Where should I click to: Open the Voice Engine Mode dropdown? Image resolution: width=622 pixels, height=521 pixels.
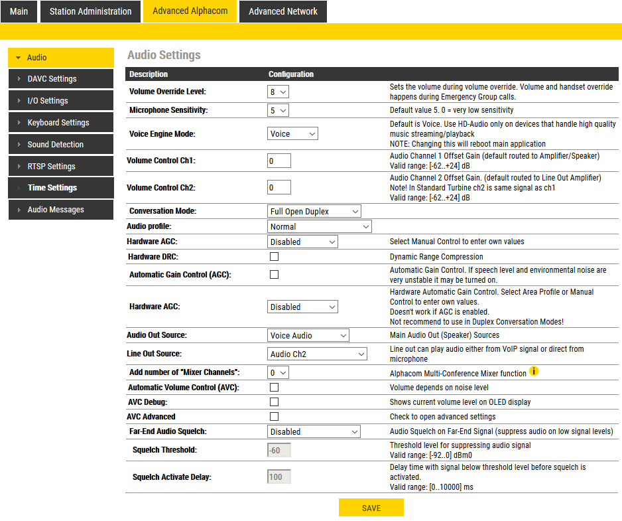[x=292, y=134]
